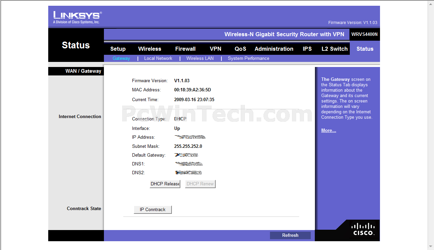Follow the More... help link
Screen dimensions: 434x250
click(x=329, y=130)
